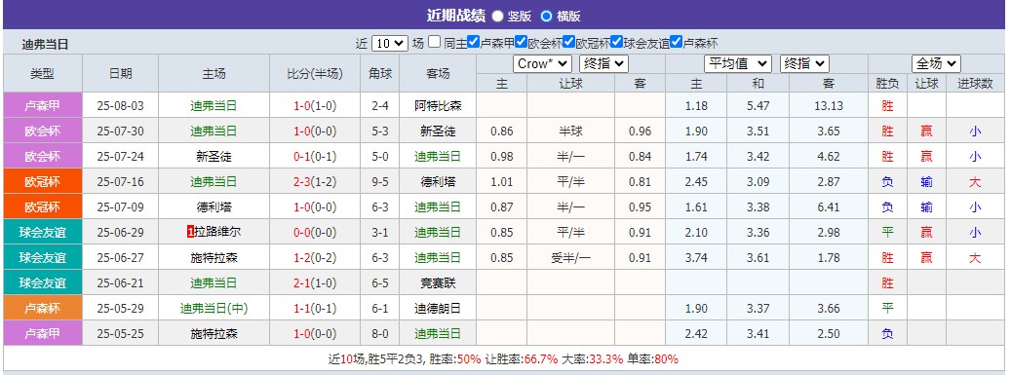Open the 全场 dropdown
This screenshot has width=1011, height=375.
936,63
